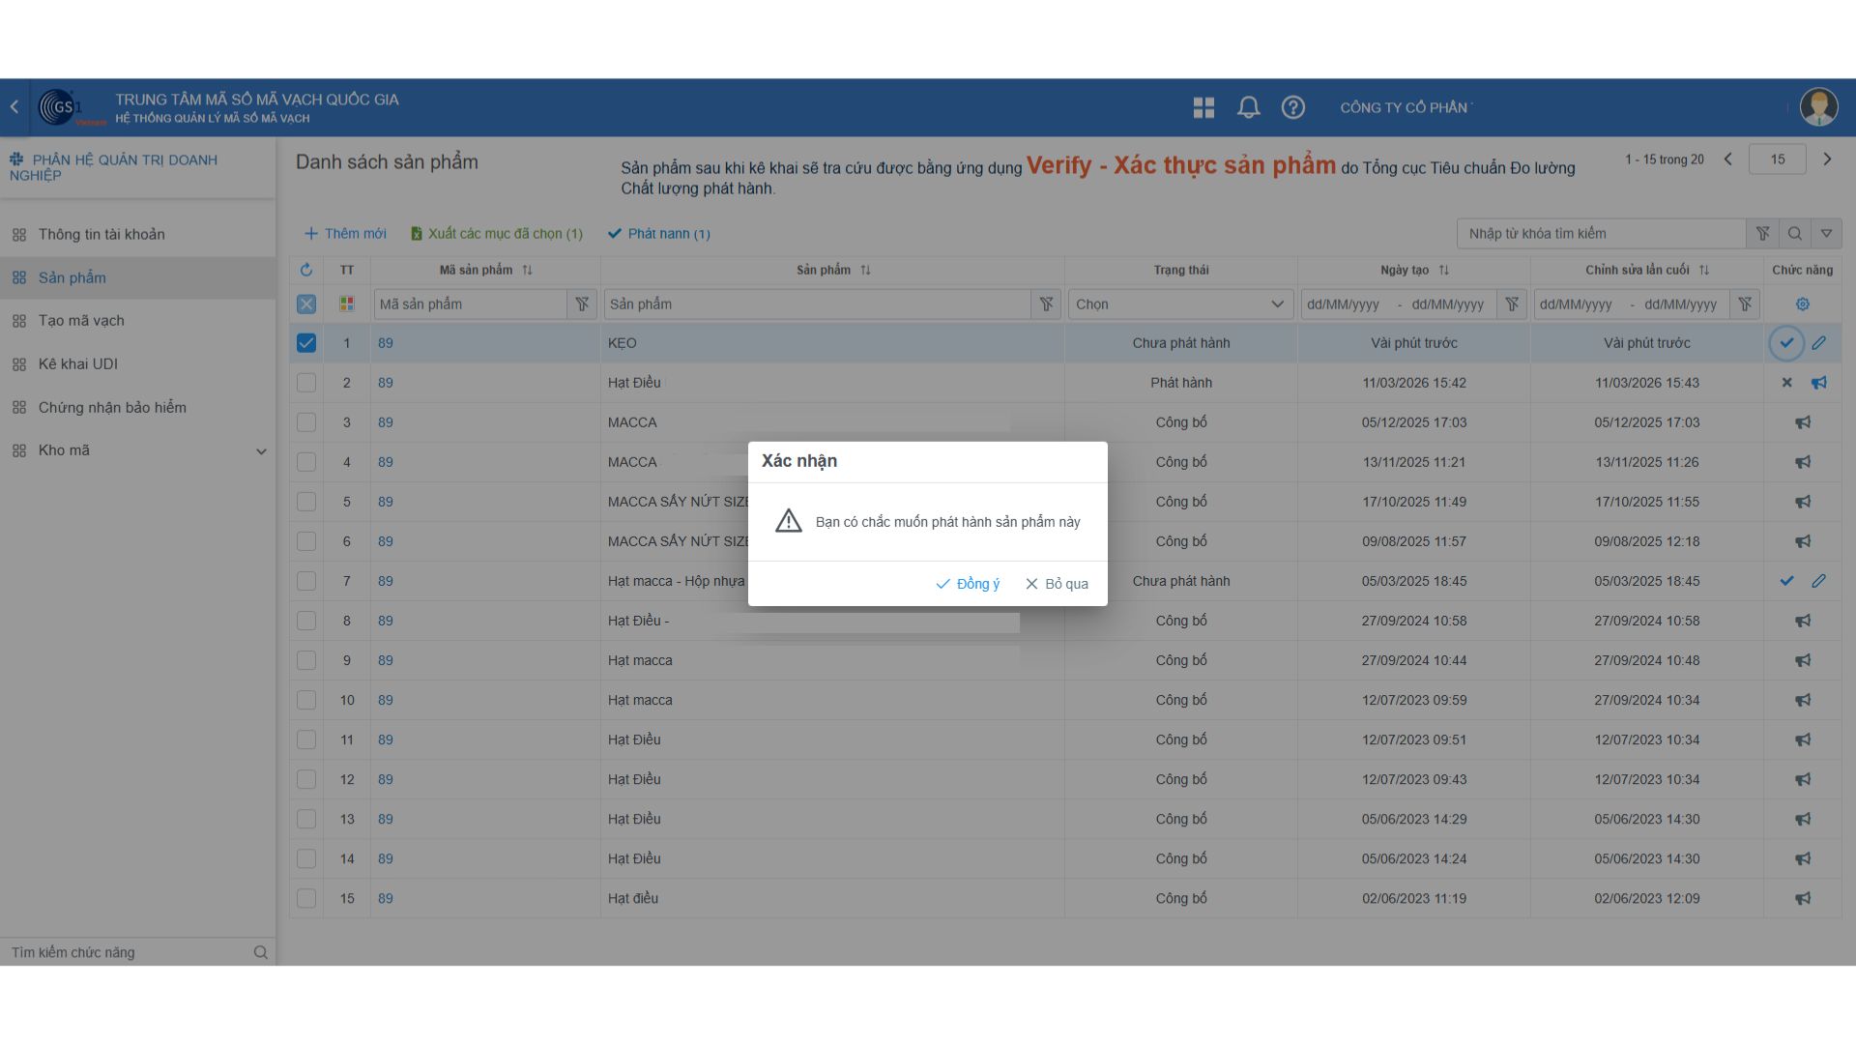Open the apps grid icon in header
Screen dimensions: 1856x1044
coord(1203,107)
